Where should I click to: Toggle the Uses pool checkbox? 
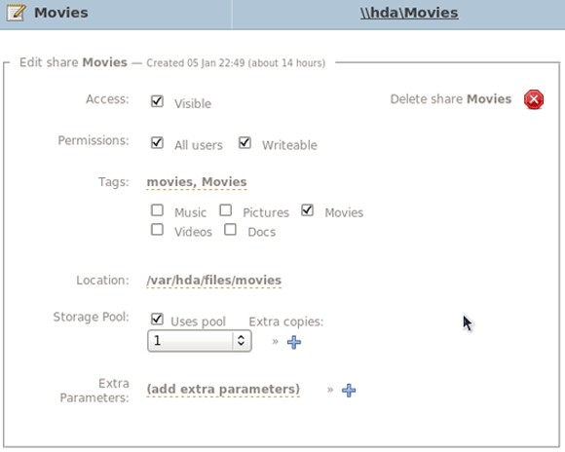pos(157,319)
